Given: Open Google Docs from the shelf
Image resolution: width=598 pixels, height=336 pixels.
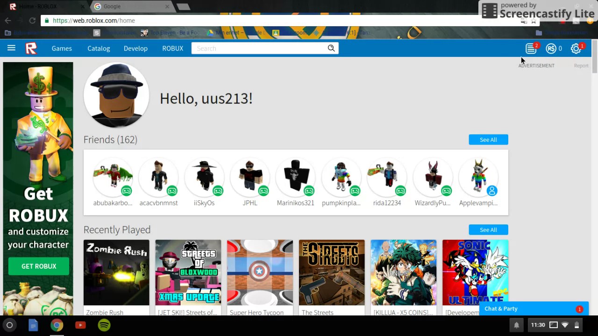Looking at the screenshot, I should click(x=33, y=325).
